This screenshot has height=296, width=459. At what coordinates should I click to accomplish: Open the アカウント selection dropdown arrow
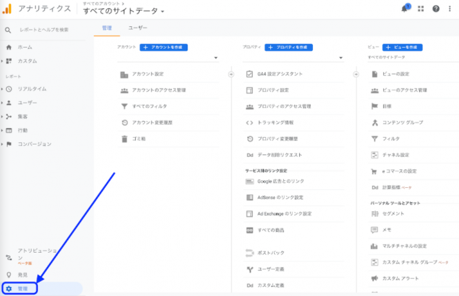216,58
